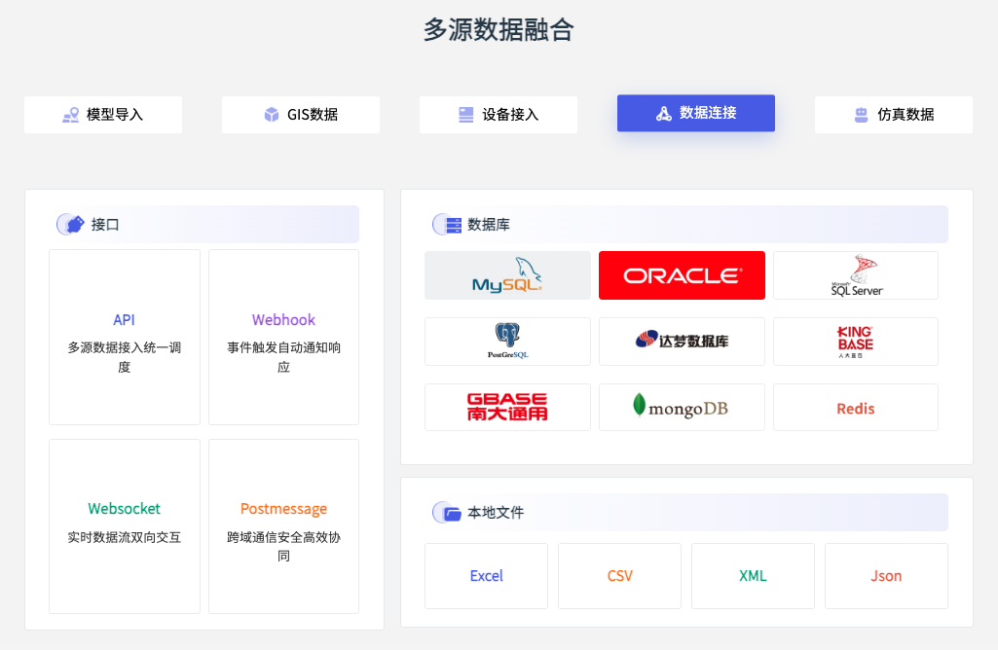Open the API interface card

click(125, 337)
